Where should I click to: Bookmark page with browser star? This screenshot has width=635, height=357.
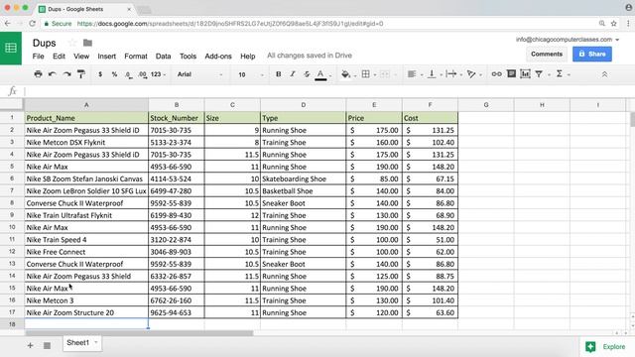click(x=613, y=24)
